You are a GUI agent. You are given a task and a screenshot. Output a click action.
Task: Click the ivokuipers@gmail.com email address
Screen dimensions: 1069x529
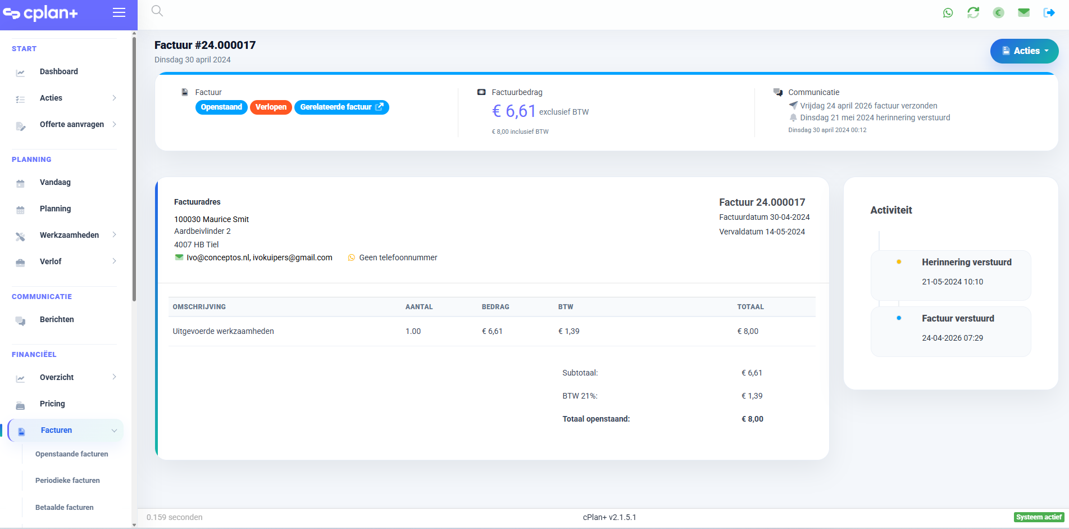292,257
